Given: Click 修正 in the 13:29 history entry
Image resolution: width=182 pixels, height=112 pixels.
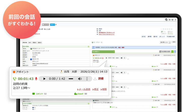Looking at the screenshot, I should 170,78.
